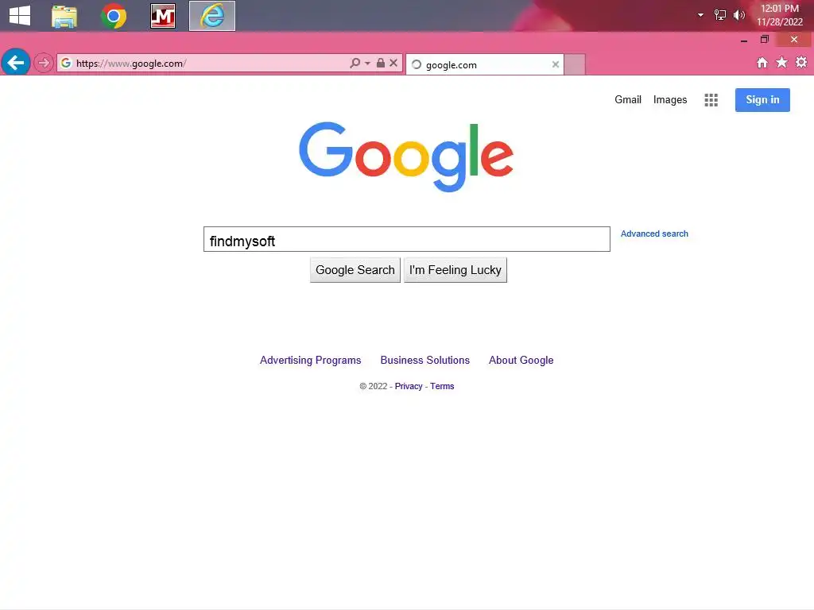Open the Gmail link

[x=628, y=99]
